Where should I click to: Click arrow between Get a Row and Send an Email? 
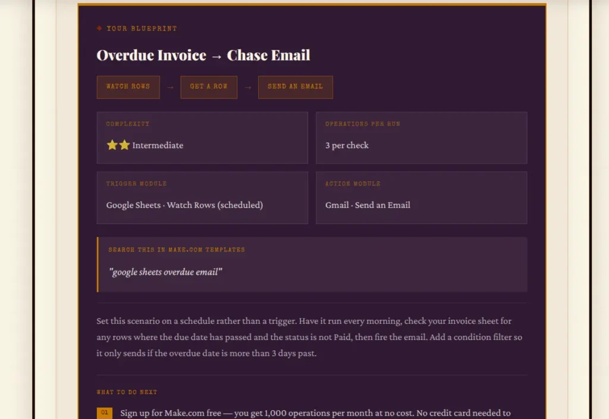(x=247, y=87)
